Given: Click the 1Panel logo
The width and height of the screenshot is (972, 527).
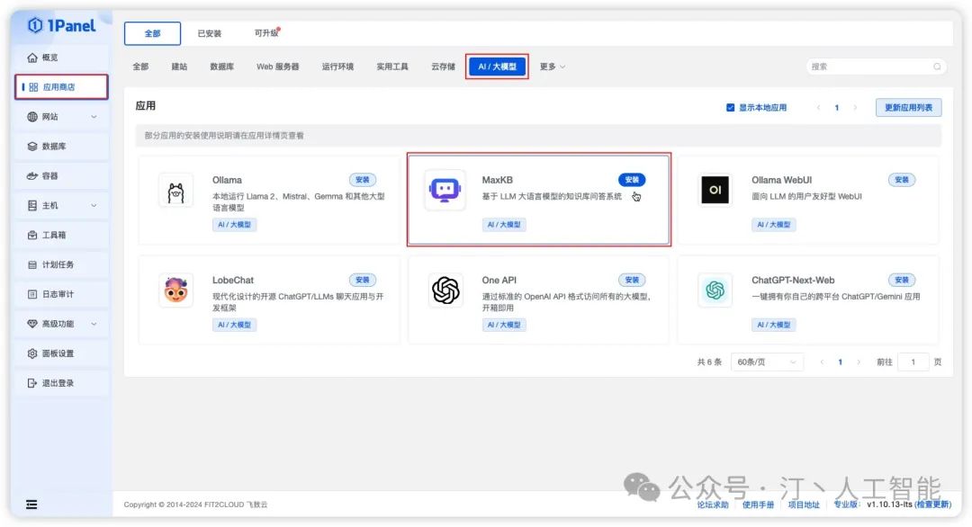Looking at the screenshot, I should (x=61, y=25).
